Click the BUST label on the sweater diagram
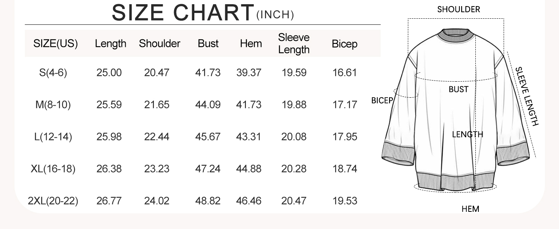 [458, 90]
